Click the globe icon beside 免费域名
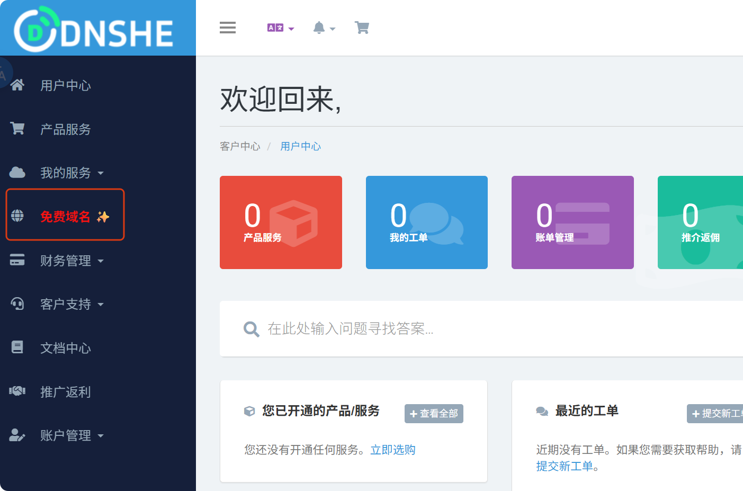The height and width of the screenshot is (491, 743). pyautogui.click(x=17, y=216)
